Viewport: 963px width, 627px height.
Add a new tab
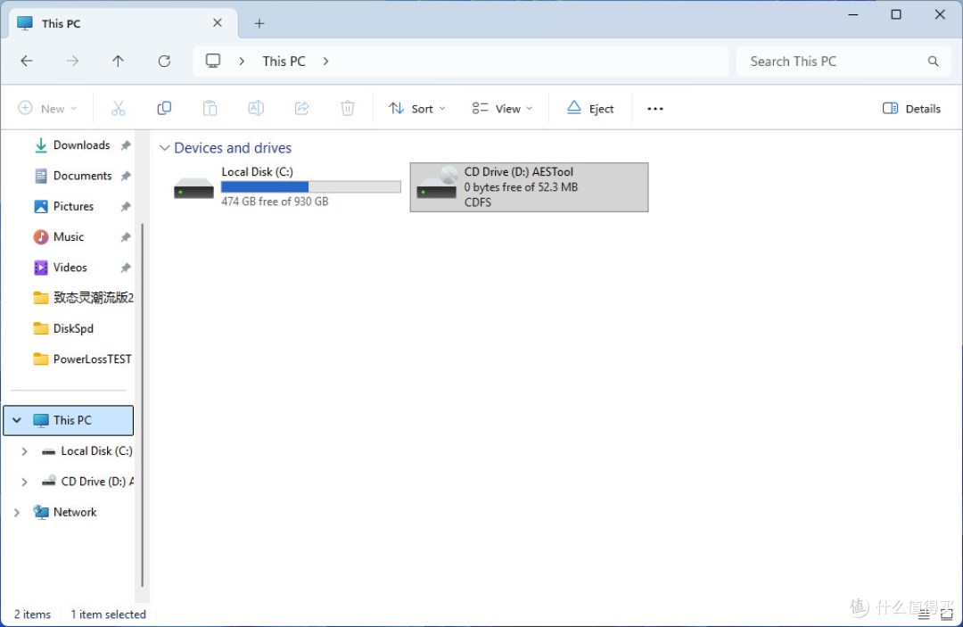tap(259, 23)
